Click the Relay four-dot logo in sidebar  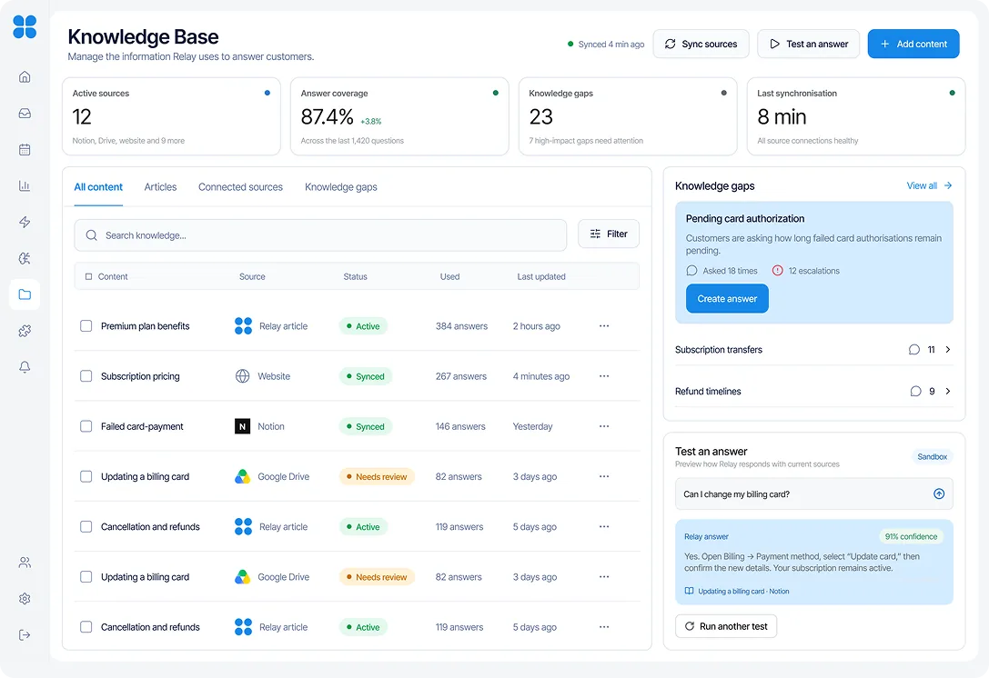25,27
